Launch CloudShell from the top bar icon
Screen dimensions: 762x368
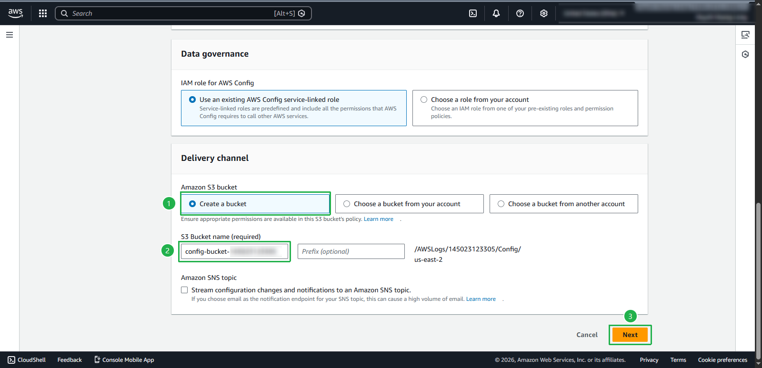click(473, 13)
